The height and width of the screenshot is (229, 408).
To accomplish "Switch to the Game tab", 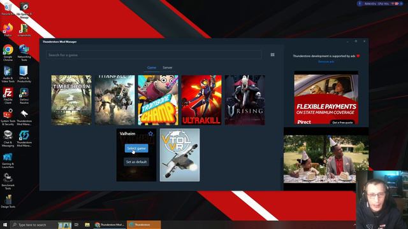I will pyautogui.click(x=152, y=67).
